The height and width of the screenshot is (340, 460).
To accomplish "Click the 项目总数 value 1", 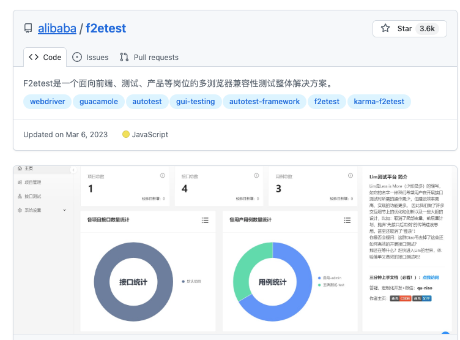I will pyautogui.click(x=91, y=189).
